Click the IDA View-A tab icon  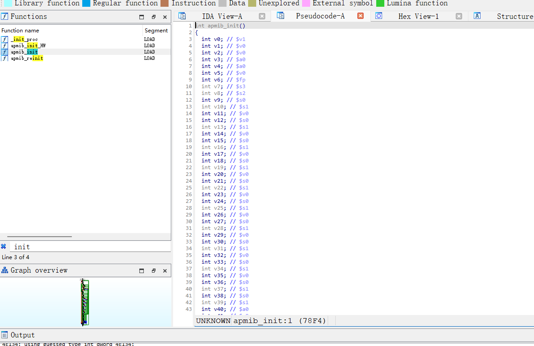[182, 16]
